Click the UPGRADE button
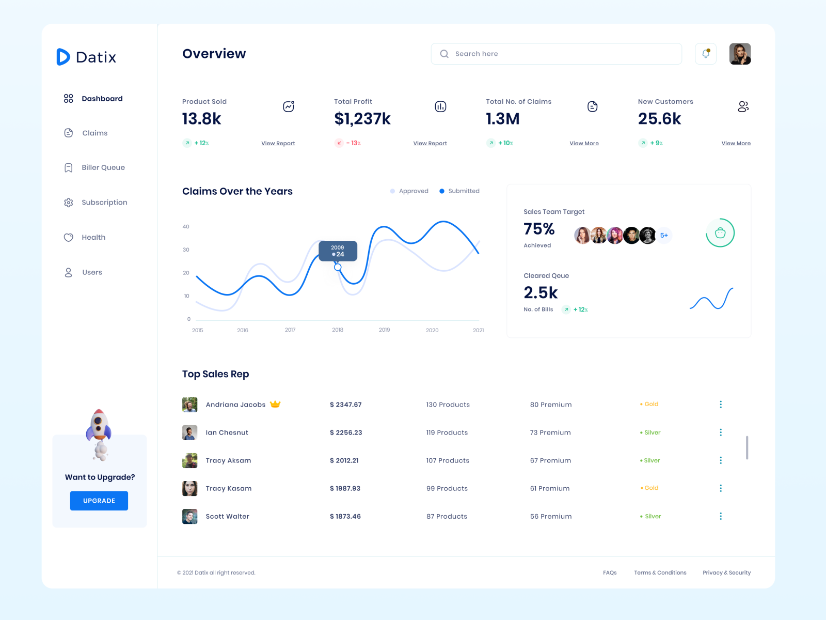This screenshot has width=826, height=620. [x=99, y=500]
